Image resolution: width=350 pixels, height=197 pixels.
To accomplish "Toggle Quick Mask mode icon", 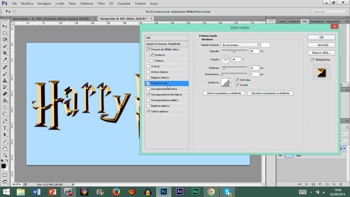I will [5, 175].
